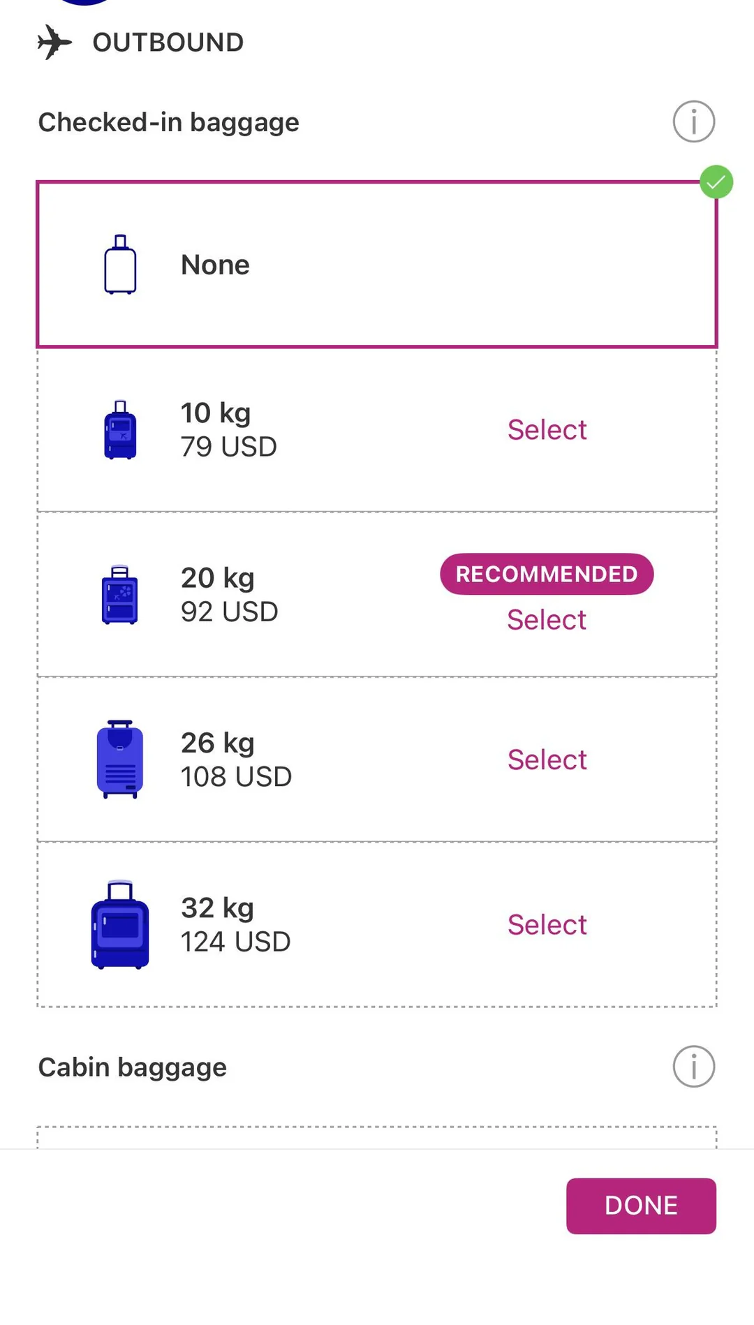
Task: Tap the outbound airplane icon
Action: pyautogui.click(x=54, y=42)
